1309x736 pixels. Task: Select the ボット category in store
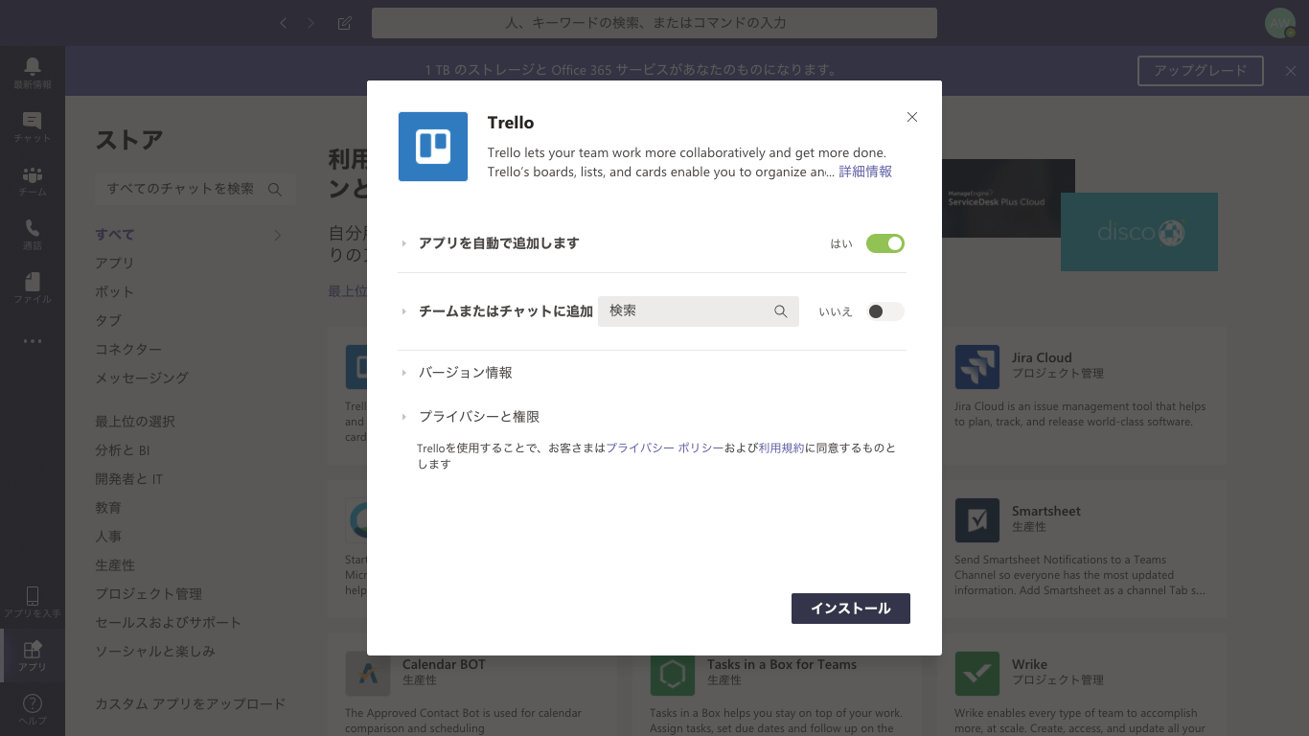tap(114, 291)
